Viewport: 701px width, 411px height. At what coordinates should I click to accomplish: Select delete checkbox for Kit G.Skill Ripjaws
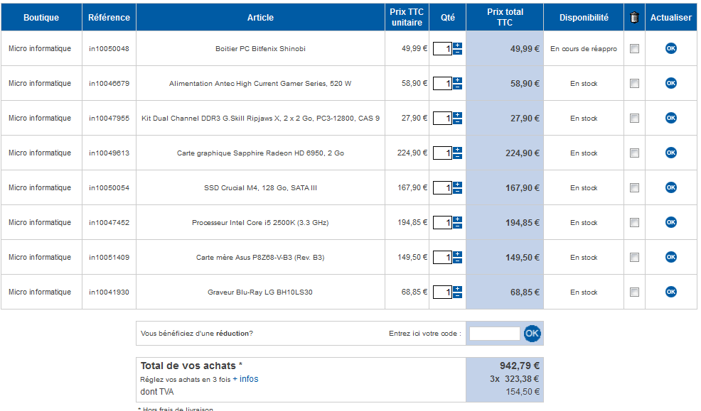[x=634, y=119]
